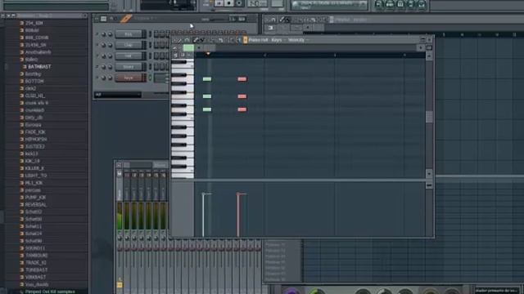The width and height of the screenshot is (524, 294).
Task: Toggle the mute LED of the Hat channel
Action: point(97,56)
